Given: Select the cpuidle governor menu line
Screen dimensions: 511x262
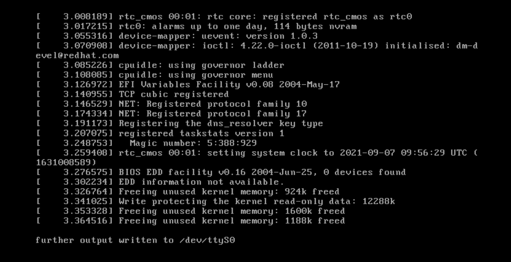Looking at the screenshot, I should point(155,75).
